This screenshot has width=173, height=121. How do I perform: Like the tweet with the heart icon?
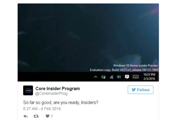(x=48, y=116)
